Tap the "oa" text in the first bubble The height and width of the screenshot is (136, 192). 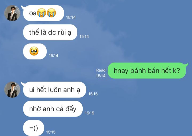coord(33,13)
